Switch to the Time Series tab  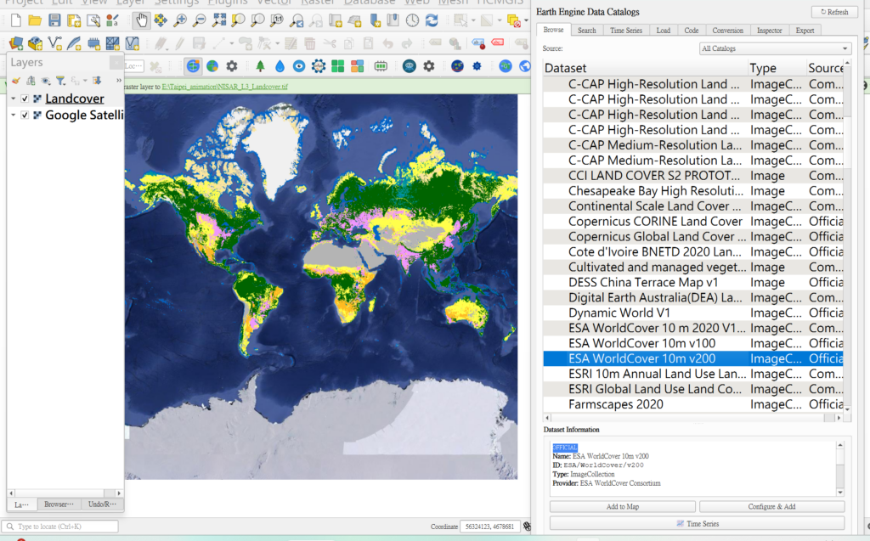point(626,31)
